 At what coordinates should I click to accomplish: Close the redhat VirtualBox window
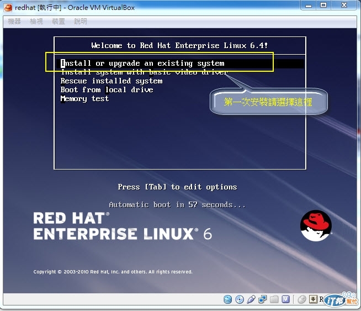tap(344, 6)
